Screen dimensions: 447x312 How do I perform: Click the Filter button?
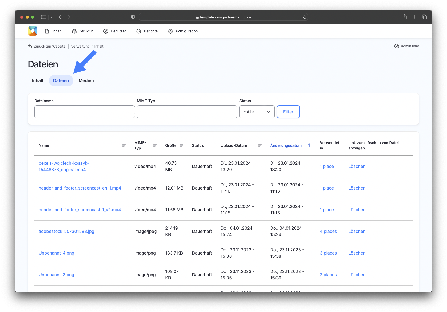[x=288, y=112]
